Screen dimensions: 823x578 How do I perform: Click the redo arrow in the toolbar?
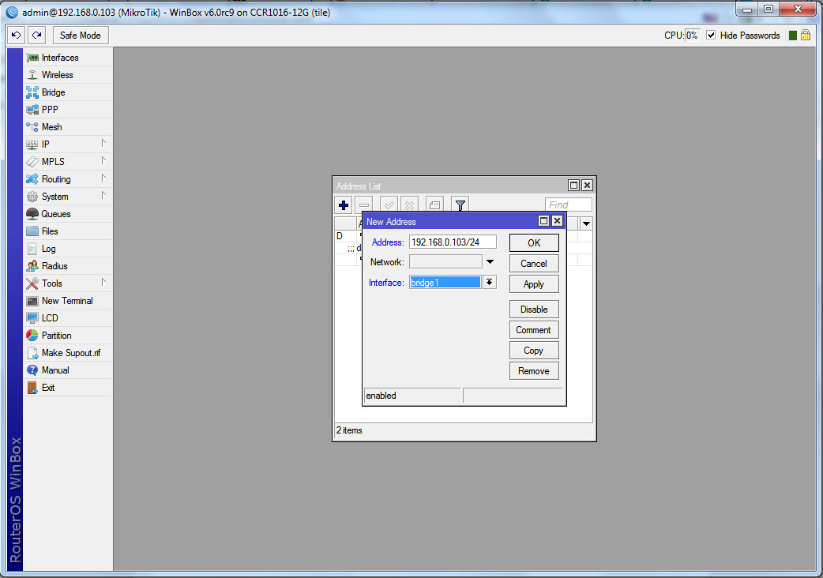click(36, 36)
